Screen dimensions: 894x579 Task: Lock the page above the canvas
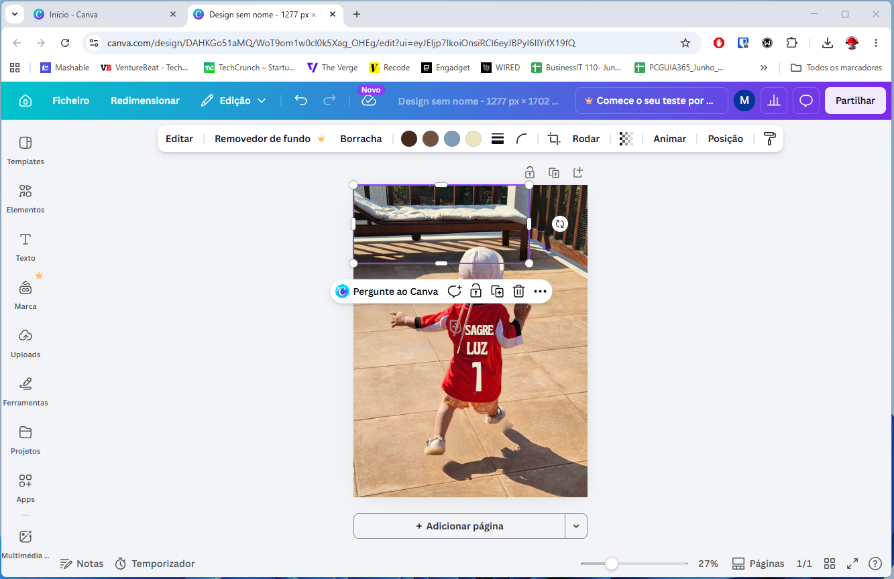[x=530, y=172]
